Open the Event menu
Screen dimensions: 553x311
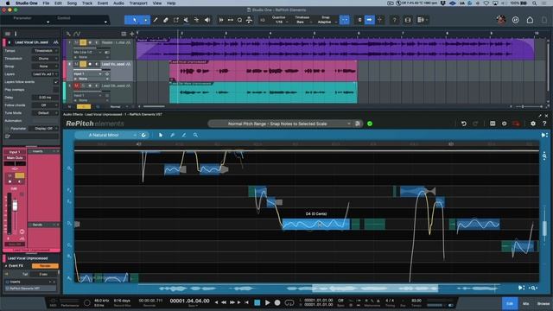click(103, 3)
